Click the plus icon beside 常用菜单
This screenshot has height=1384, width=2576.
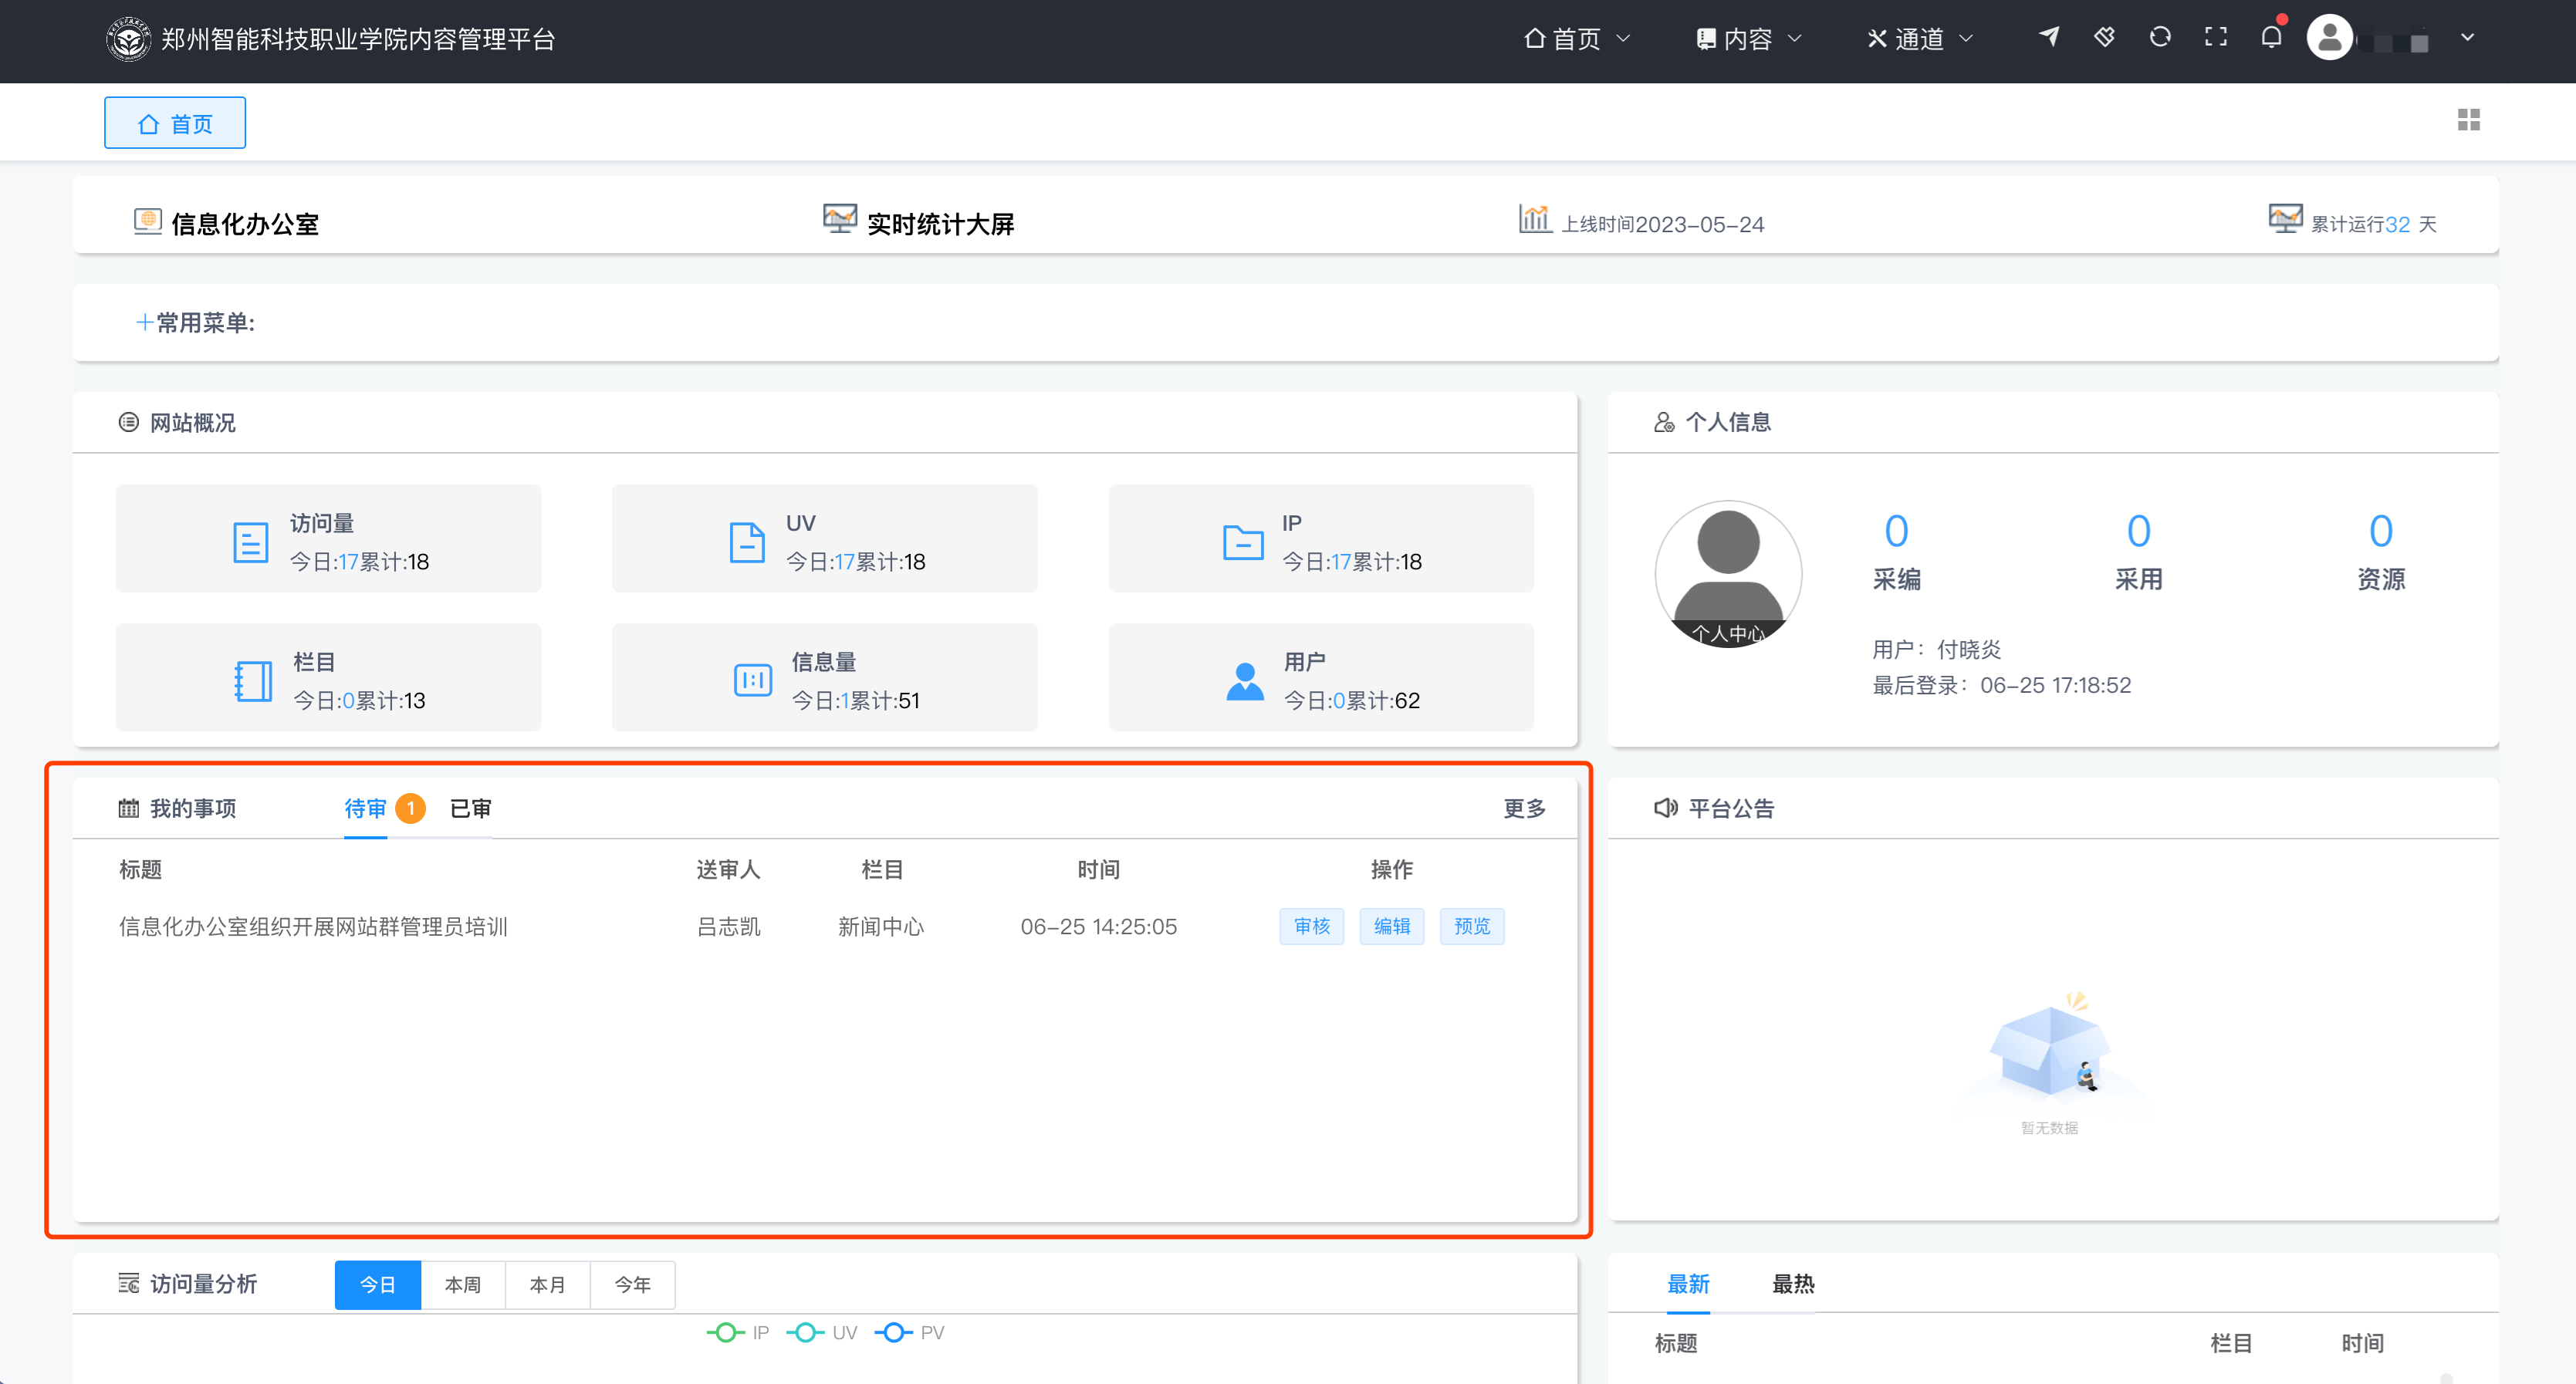pyautogui.click(x=144, y=322)
